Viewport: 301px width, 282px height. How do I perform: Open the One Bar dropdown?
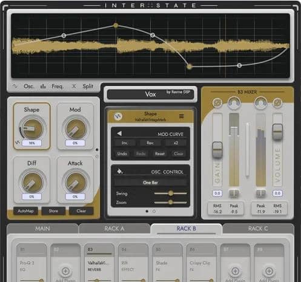coord(150,183)
